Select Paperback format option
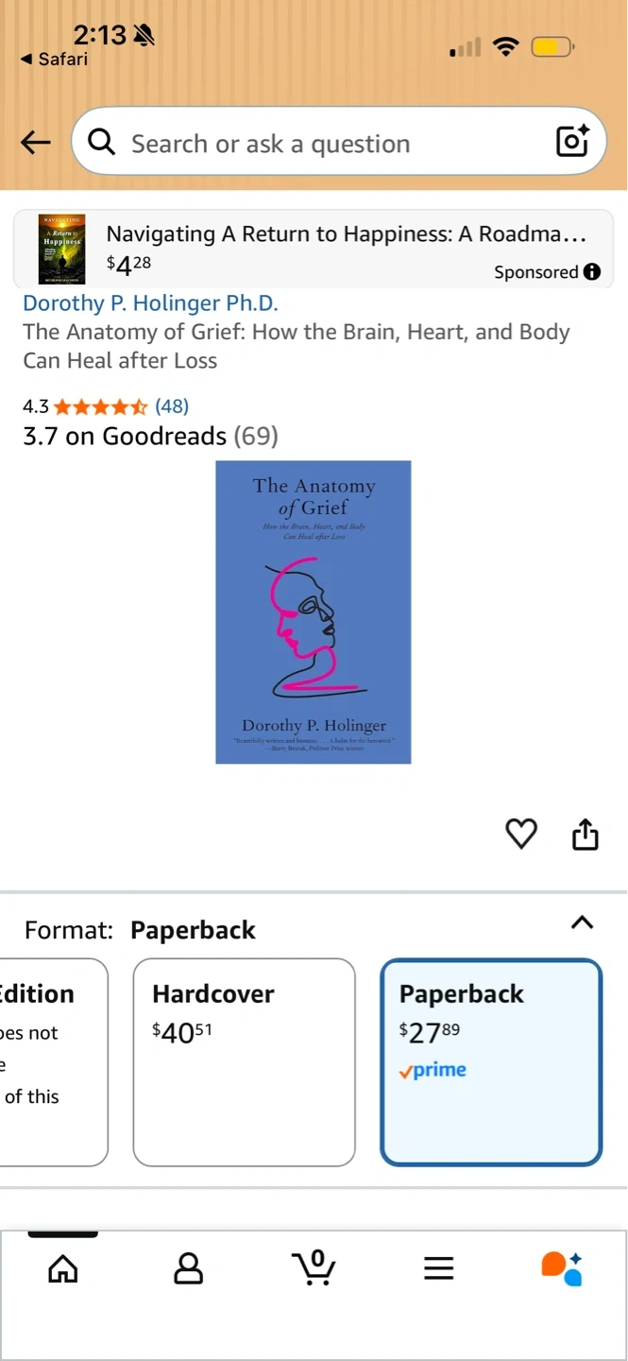This screenshot has height=1361, width=628. point(491,1062)
